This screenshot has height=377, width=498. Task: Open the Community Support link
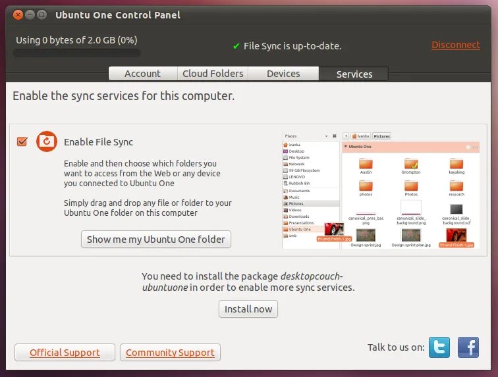(170, 352)
